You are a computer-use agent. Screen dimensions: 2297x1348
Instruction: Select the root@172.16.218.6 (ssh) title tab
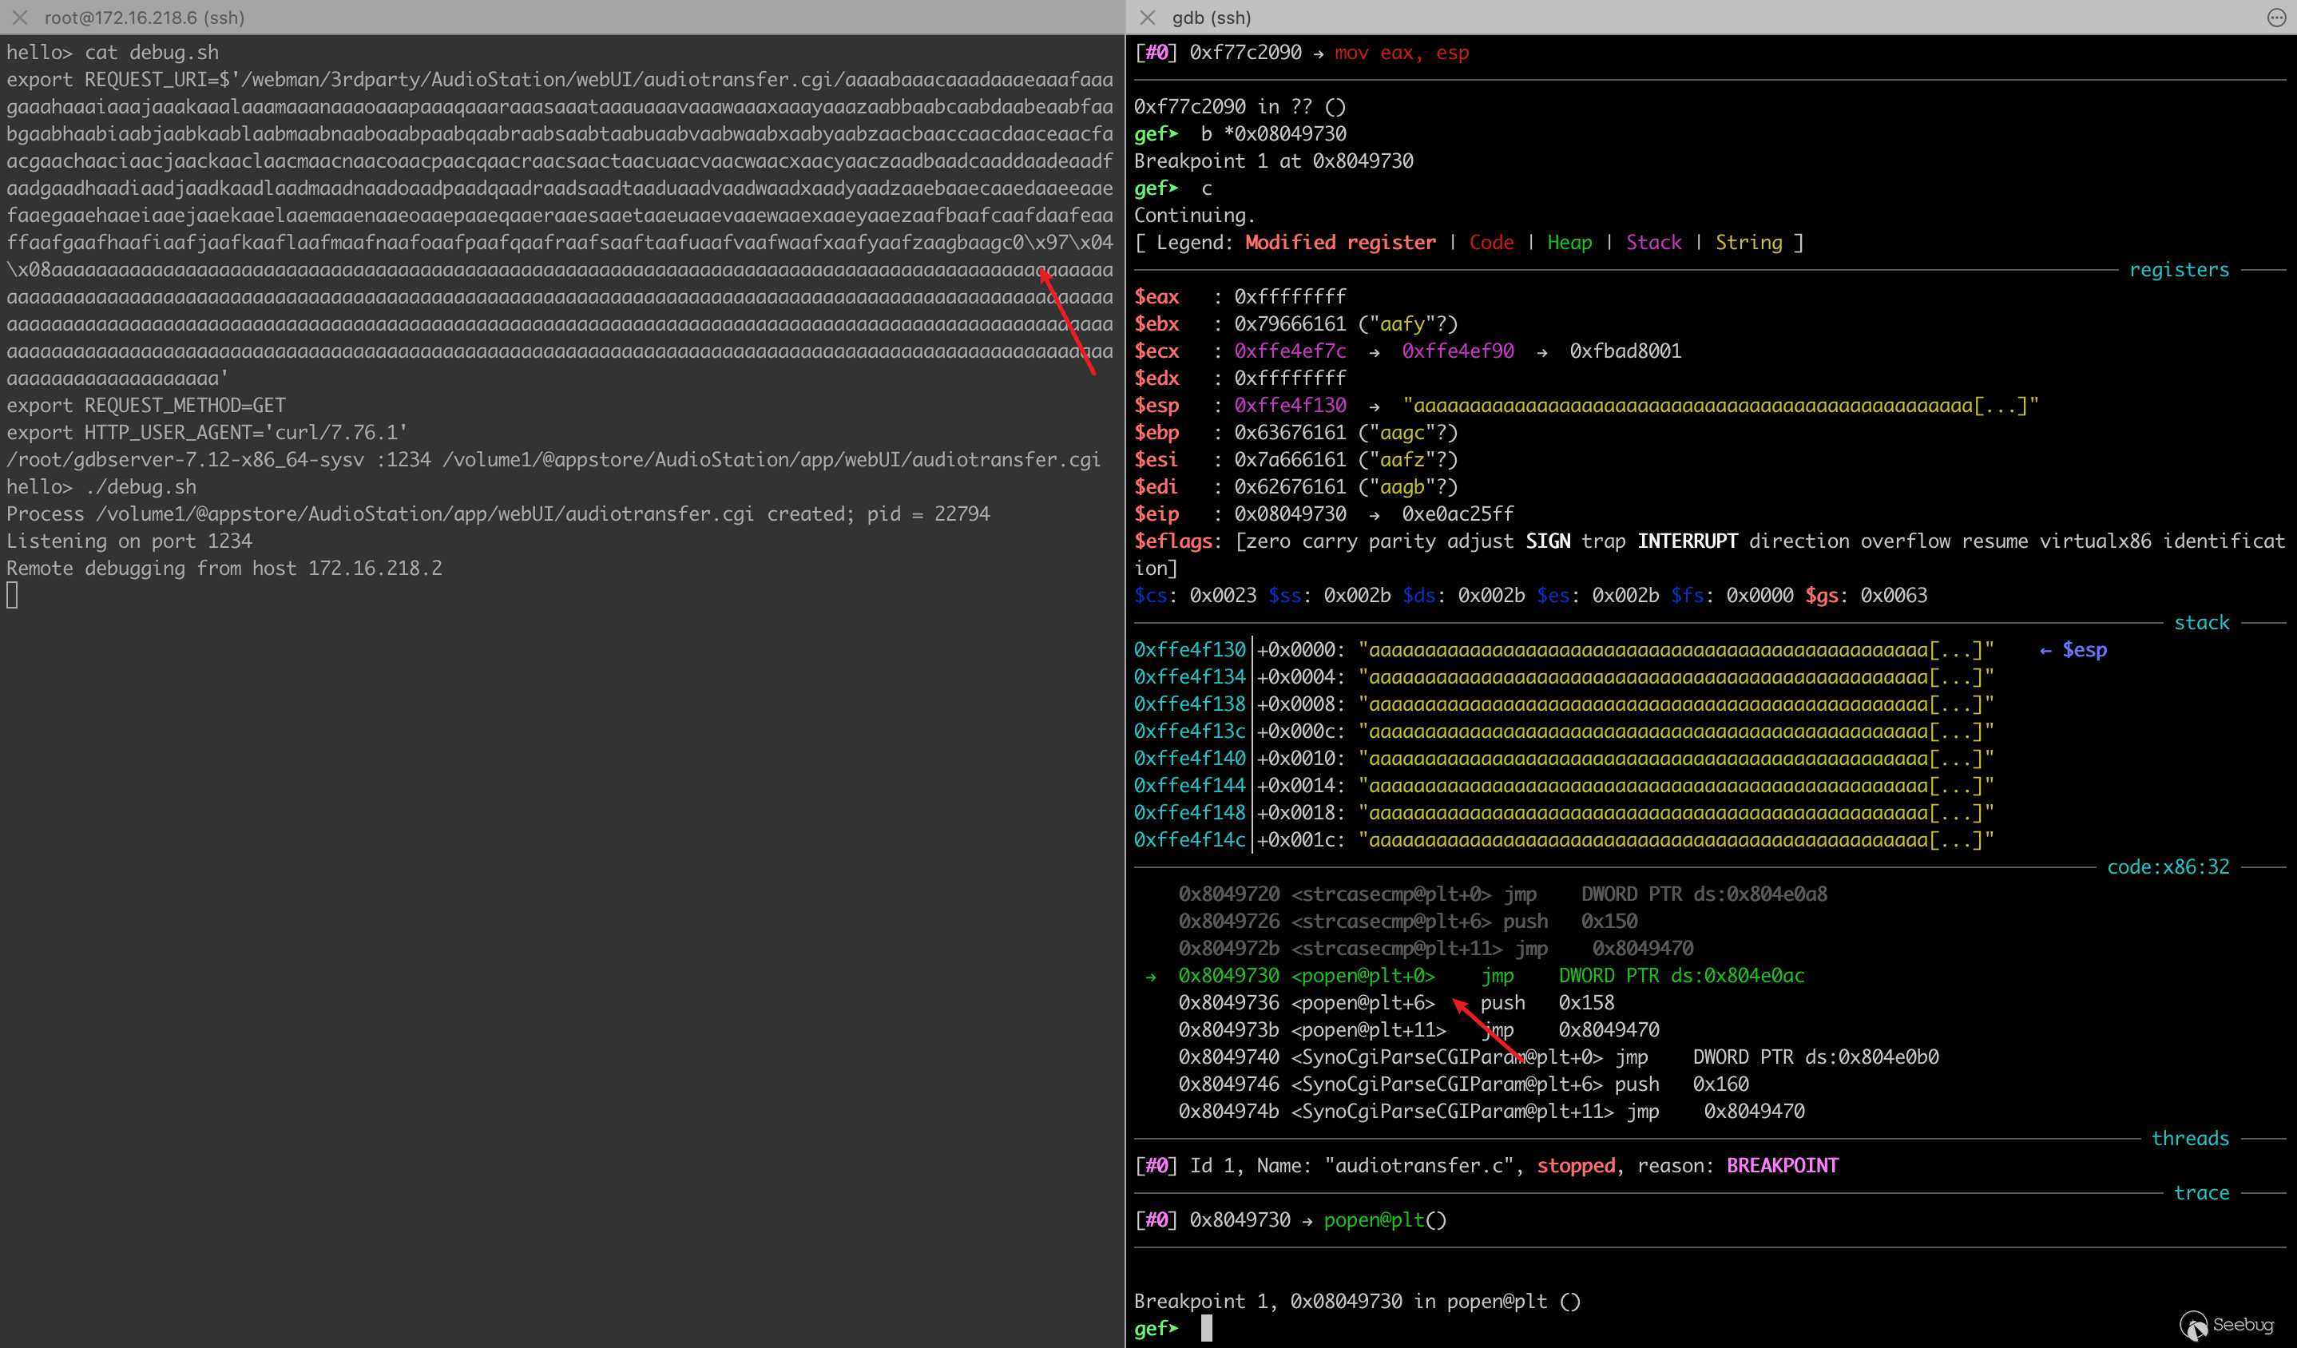144,18
